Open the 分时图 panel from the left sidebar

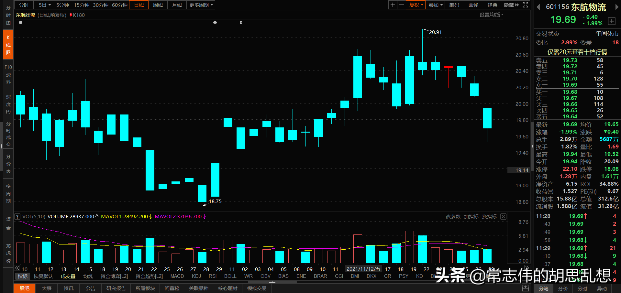point(8,15)
